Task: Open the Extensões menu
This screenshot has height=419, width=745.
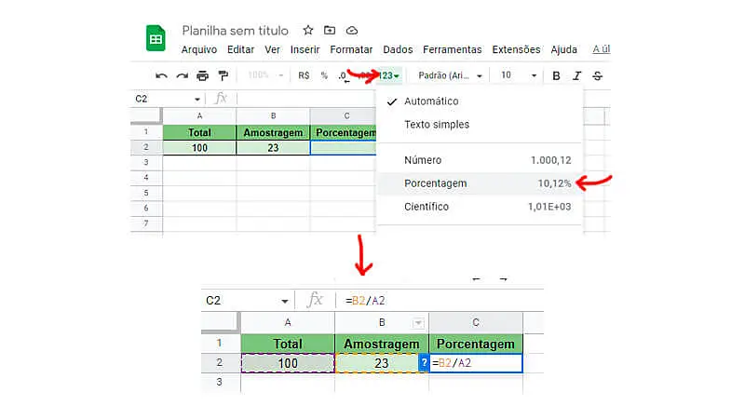Action: 516,49
